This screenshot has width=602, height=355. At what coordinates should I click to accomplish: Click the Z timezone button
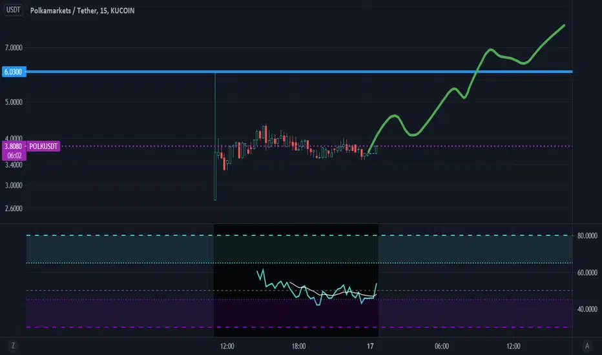coord(13,346)
